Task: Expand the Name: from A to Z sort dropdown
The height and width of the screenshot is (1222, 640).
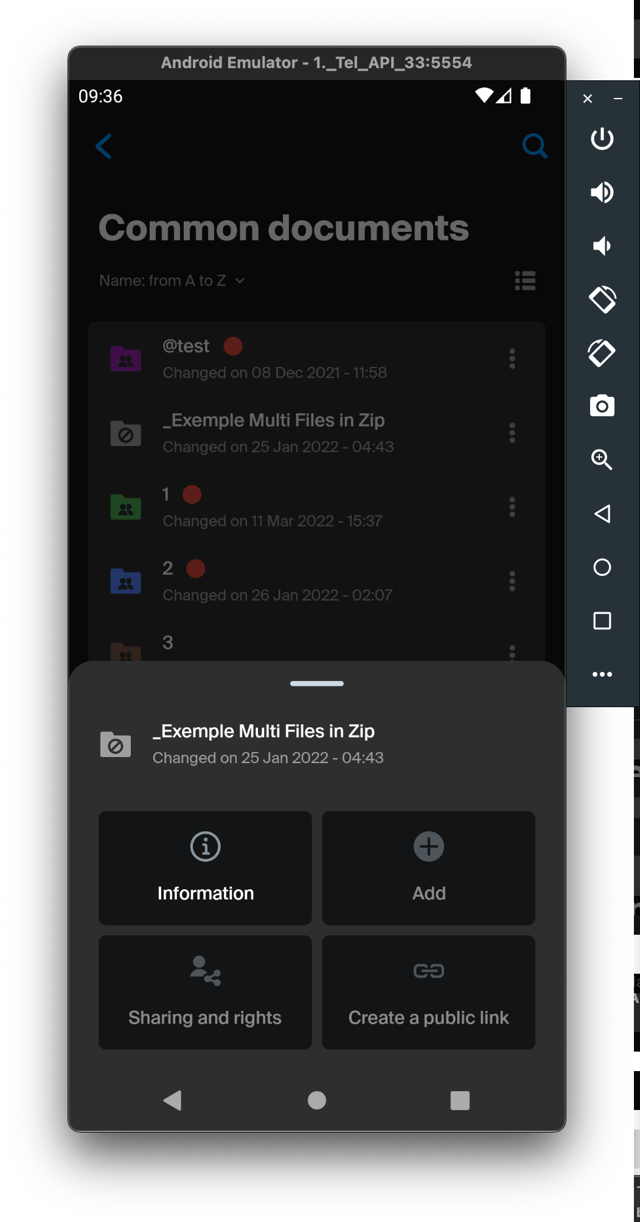Action: point(170,280)
